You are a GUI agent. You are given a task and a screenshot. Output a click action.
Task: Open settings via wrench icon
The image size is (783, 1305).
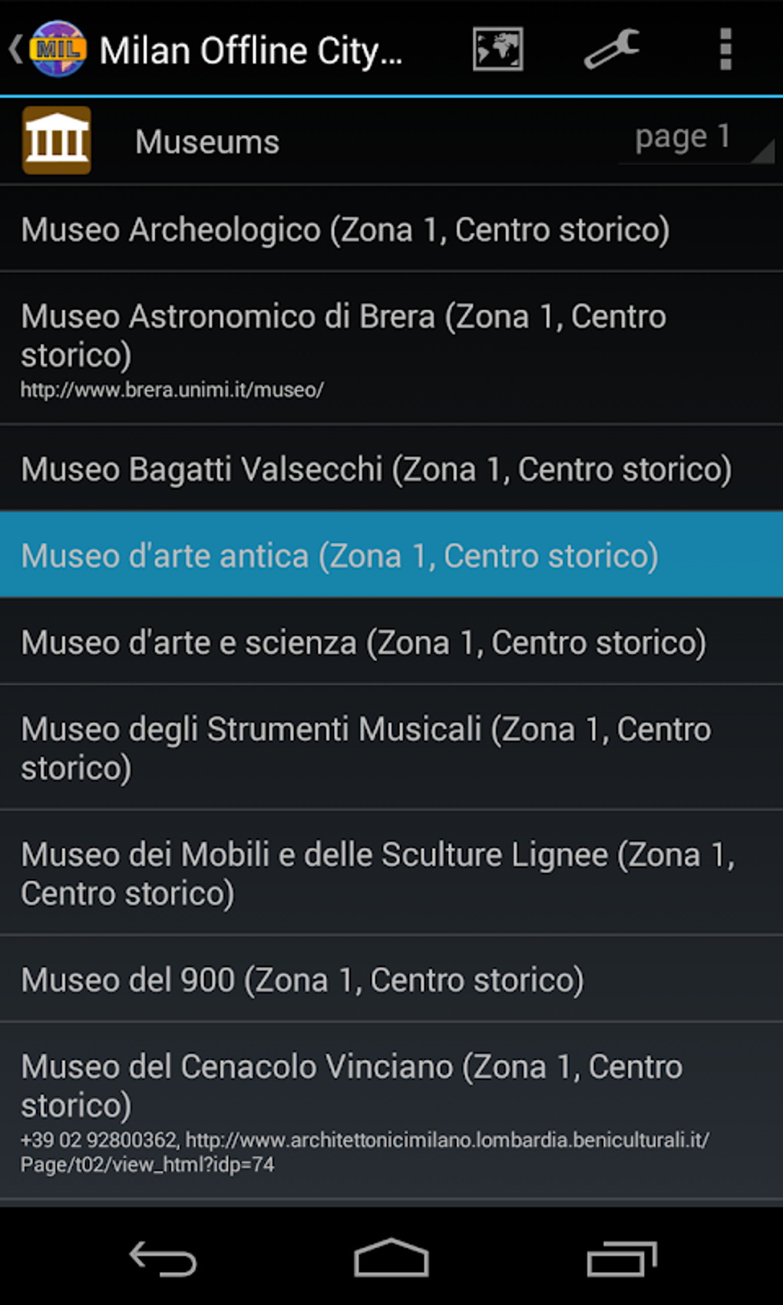(x=611, y=49)
